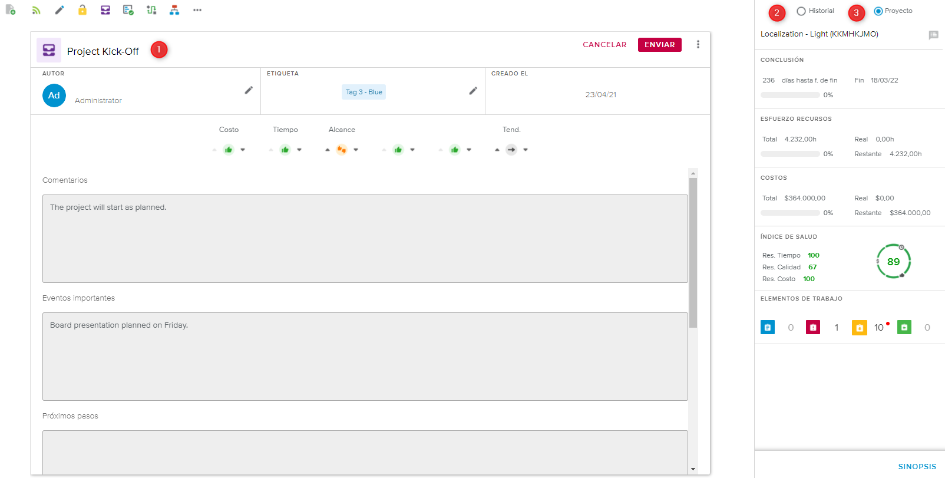Viewport: 945px width, 478px height.
Task: Click the new document icon with plus
Action: click(11, 10)
